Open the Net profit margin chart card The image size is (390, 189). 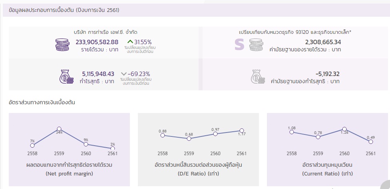(69, 150)
